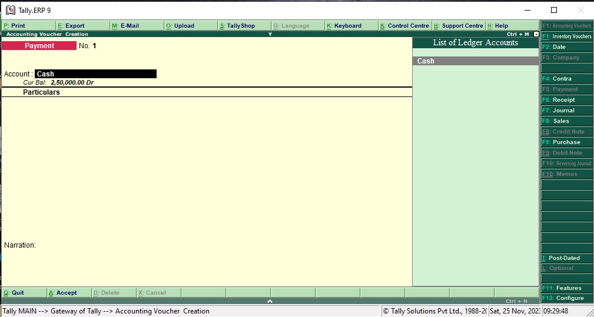
Task: Select Cash in List of Ledger Accounts
Action: [476, 61]
